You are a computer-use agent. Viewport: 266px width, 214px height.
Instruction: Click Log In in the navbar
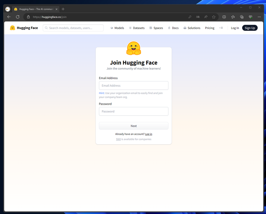click(x=235, y=28)
